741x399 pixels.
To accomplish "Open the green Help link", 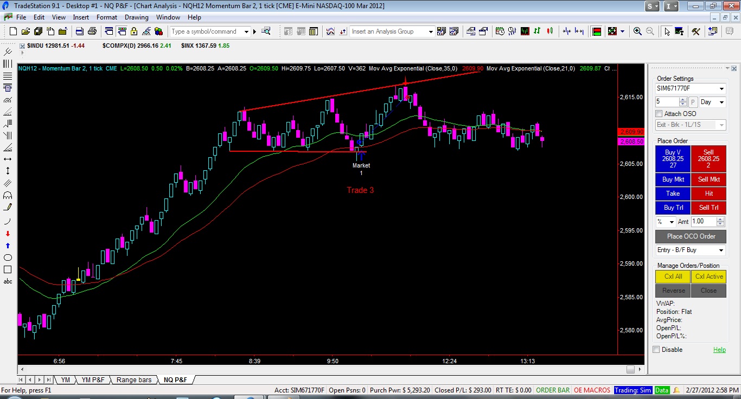I will (x=719, y=350).
